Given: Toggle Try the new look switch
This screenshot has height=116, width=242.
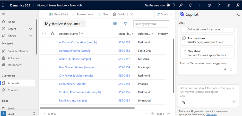Looking at the screenshot, I should pyautogui.click(x=170, y=5).
